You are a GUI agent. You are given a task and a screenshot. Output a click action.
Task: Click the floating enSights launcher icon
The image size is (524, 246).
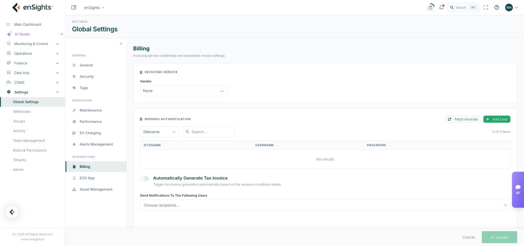coord(12,212)
